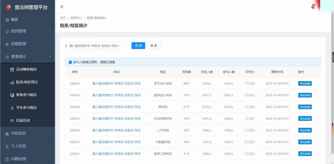Click the blue info icon in notice bar
Screen dimensions: 334x164
pos(70,62)
